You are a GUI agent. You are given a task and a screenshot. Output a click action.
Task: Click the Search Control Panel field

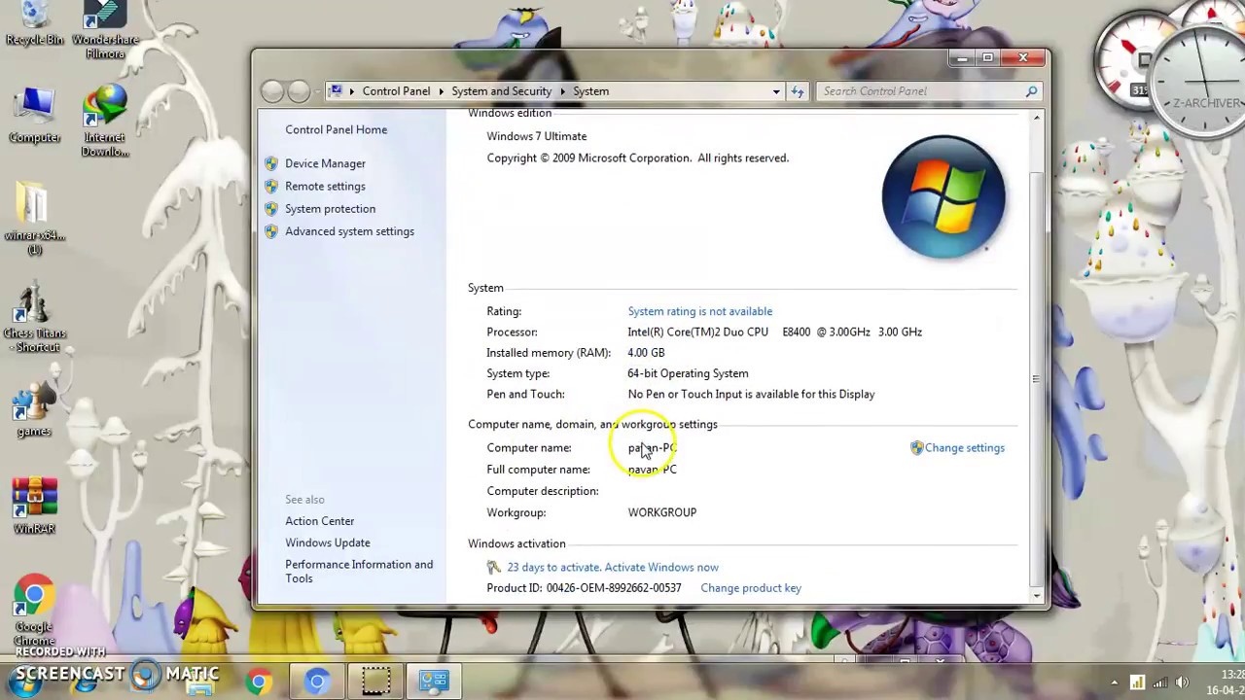point(929,91)
